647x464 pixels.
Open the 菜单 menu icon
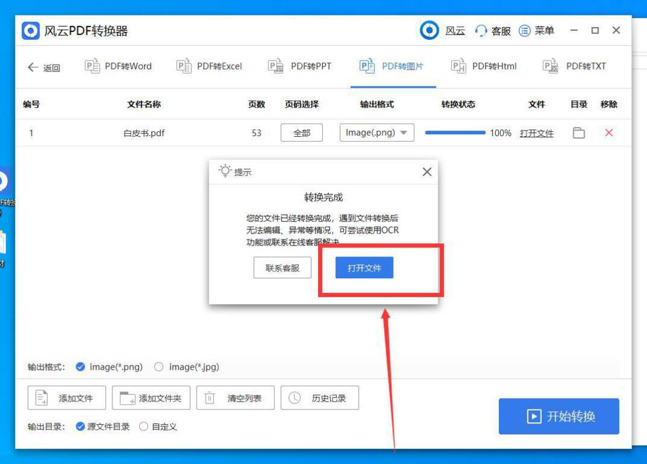(524, 30)
